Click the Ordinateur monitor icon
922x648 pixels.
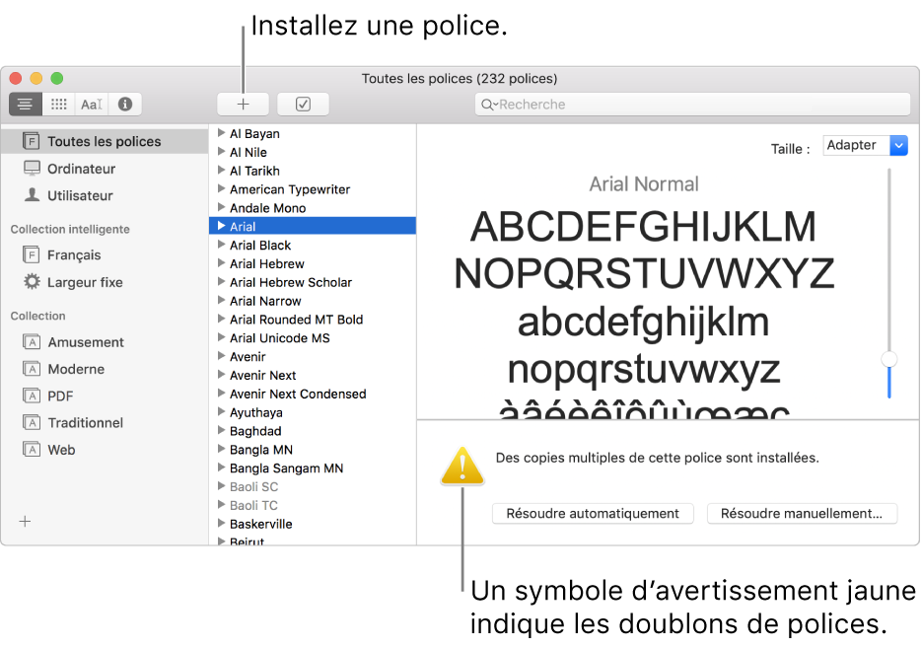tap(32, 169)
